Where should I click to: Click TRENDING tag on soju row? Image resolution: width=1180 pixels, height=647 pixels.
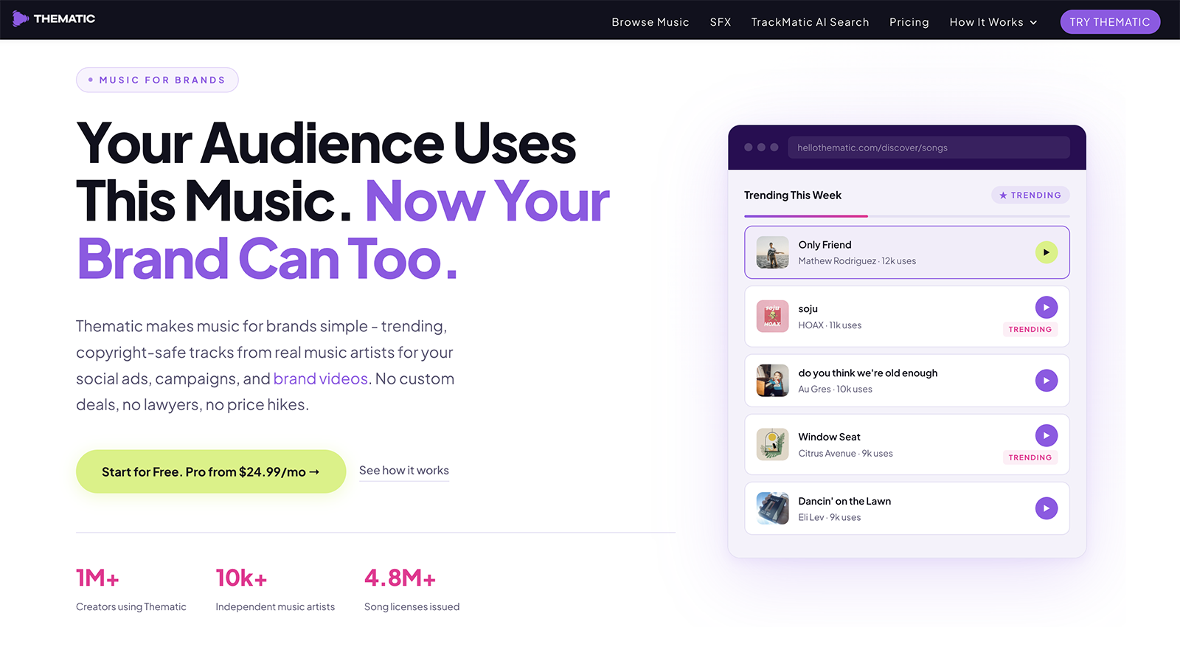click(1030, 329)
